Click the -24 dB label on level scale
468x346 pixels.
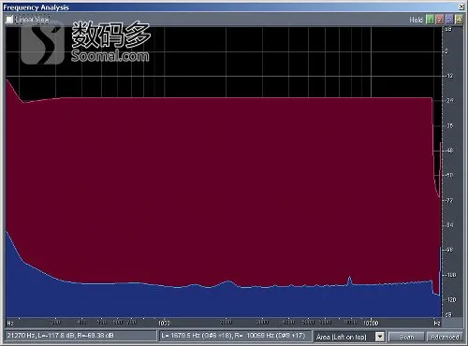450,101
